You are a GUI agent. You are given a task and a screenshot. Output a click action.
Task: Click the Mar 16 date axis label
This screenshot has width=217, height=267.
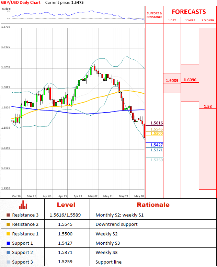16,196
